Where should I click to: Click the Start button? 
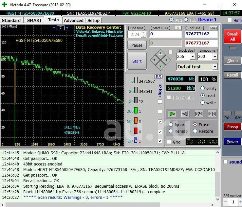pos(137,61)
